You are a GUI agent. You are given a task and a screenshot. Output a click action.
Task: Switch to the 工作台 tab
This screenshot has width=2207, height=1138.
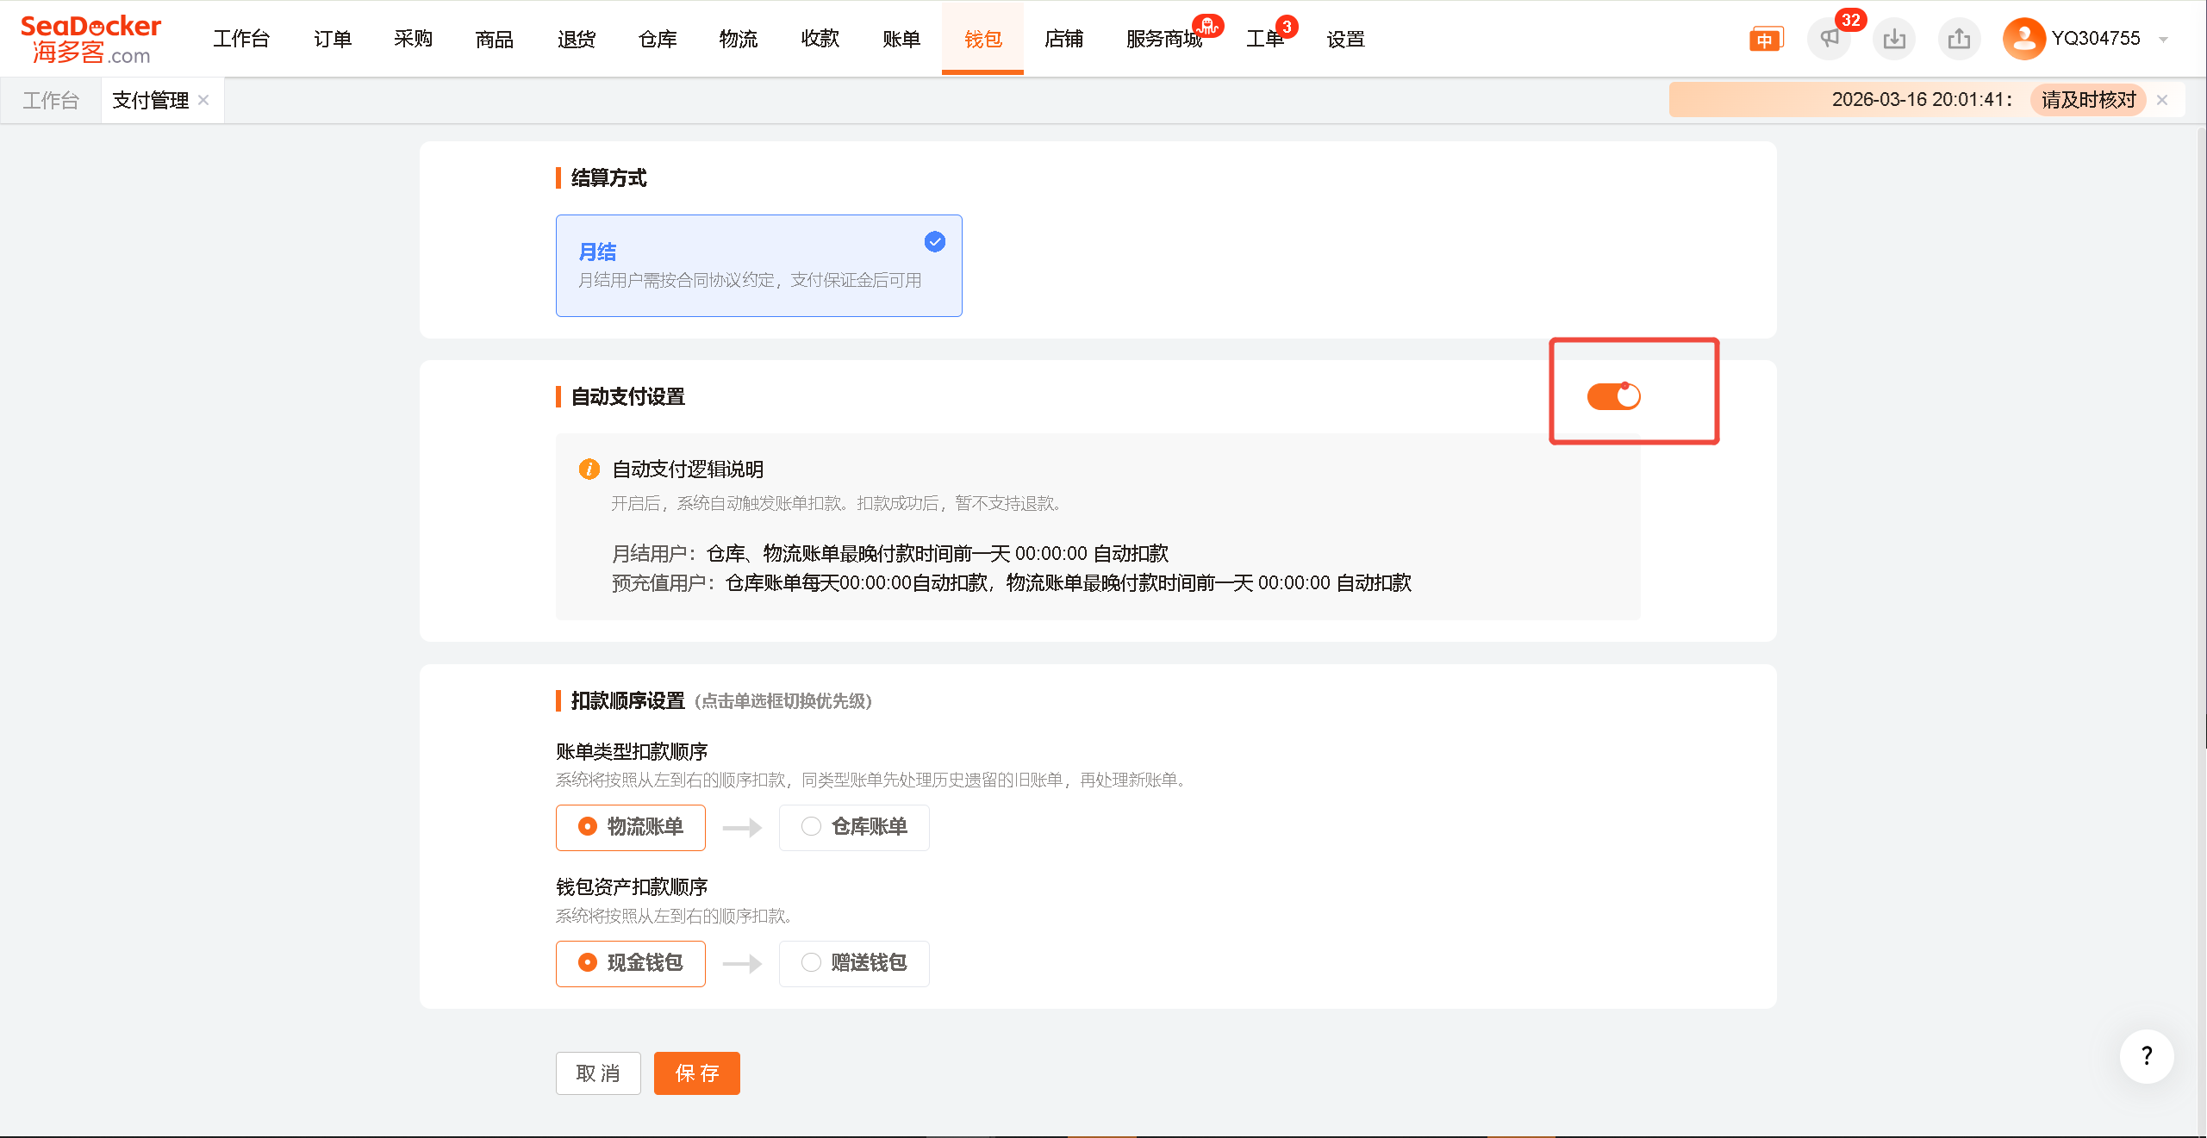coord(50,101)
